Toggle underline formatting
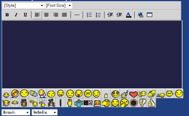This screenshot has width=189, height=116. coord(25,15)
